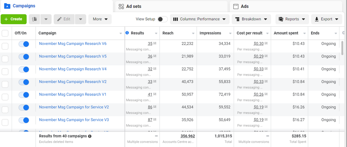Click the duplicate campaign icon button
The height and width of the screenshot is (147, 347).
(x=35, y=19)
